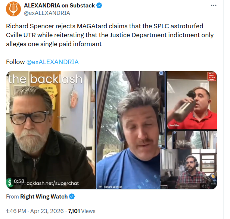Screen dimensions: 230x219
Task: Click the green dollar superchat icon
Action: 9,183
